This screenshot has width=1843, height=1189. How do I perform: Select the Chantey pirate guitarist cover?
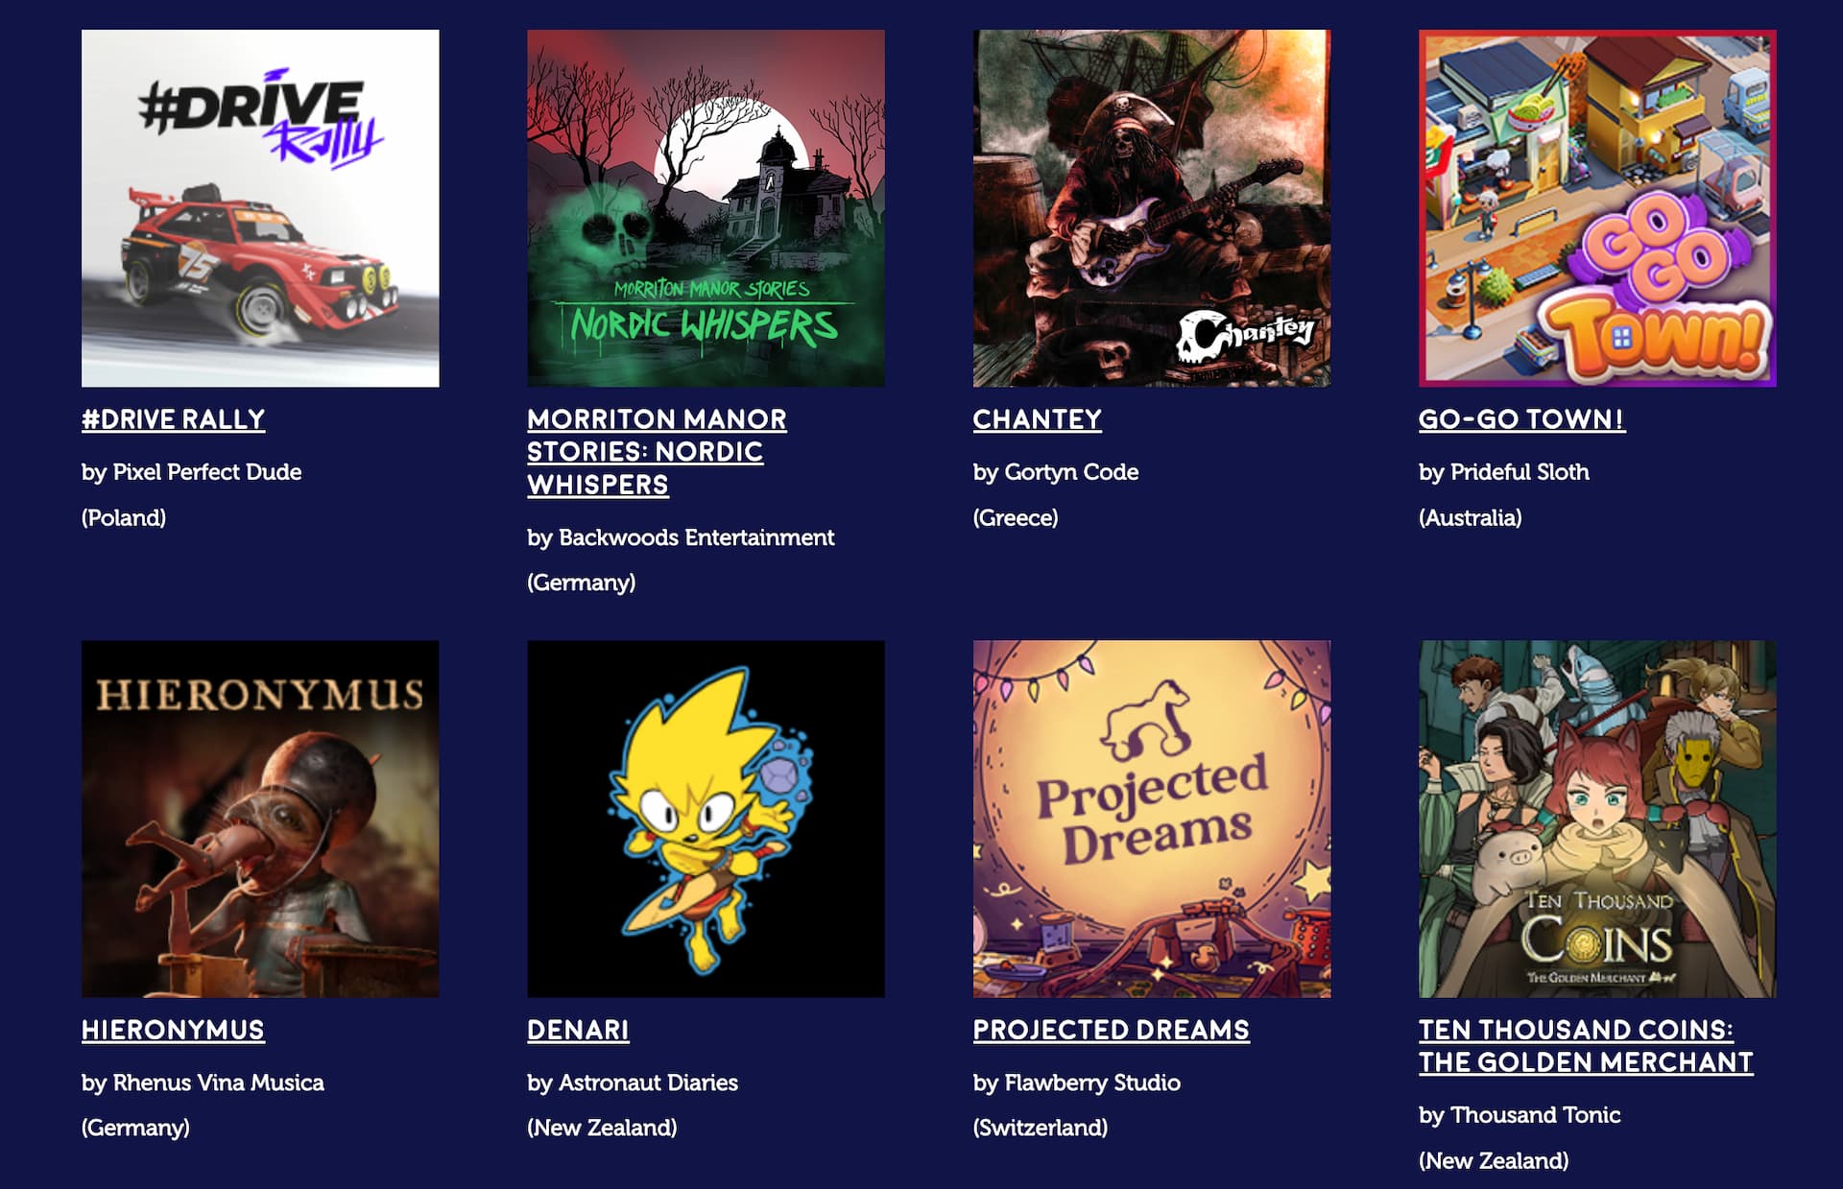1152,208
